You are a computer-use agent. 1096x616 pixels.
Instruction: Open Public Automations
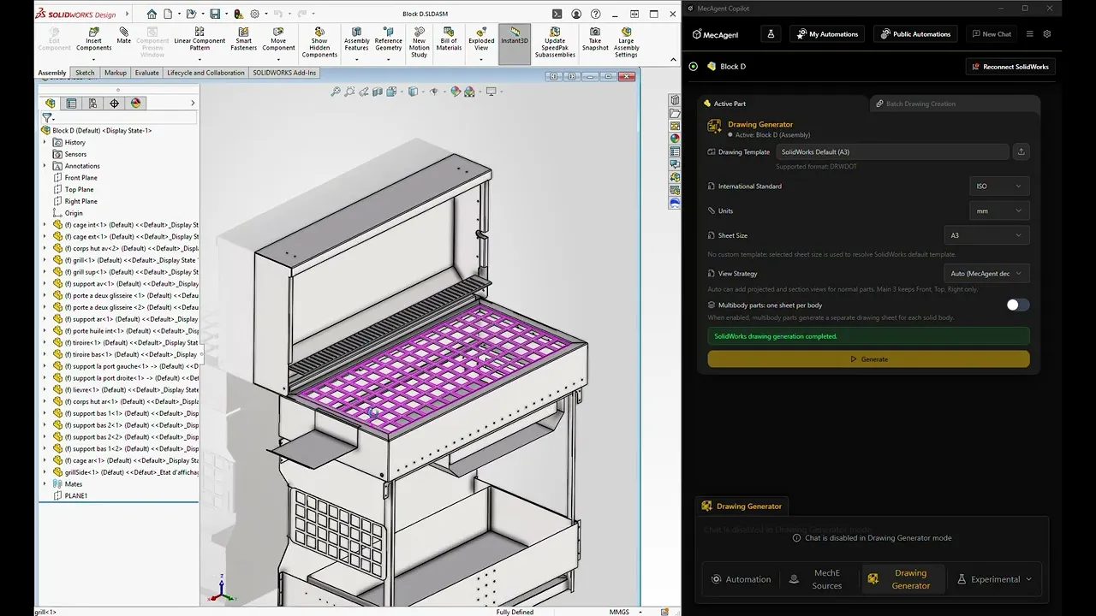[x=915, y=34]
